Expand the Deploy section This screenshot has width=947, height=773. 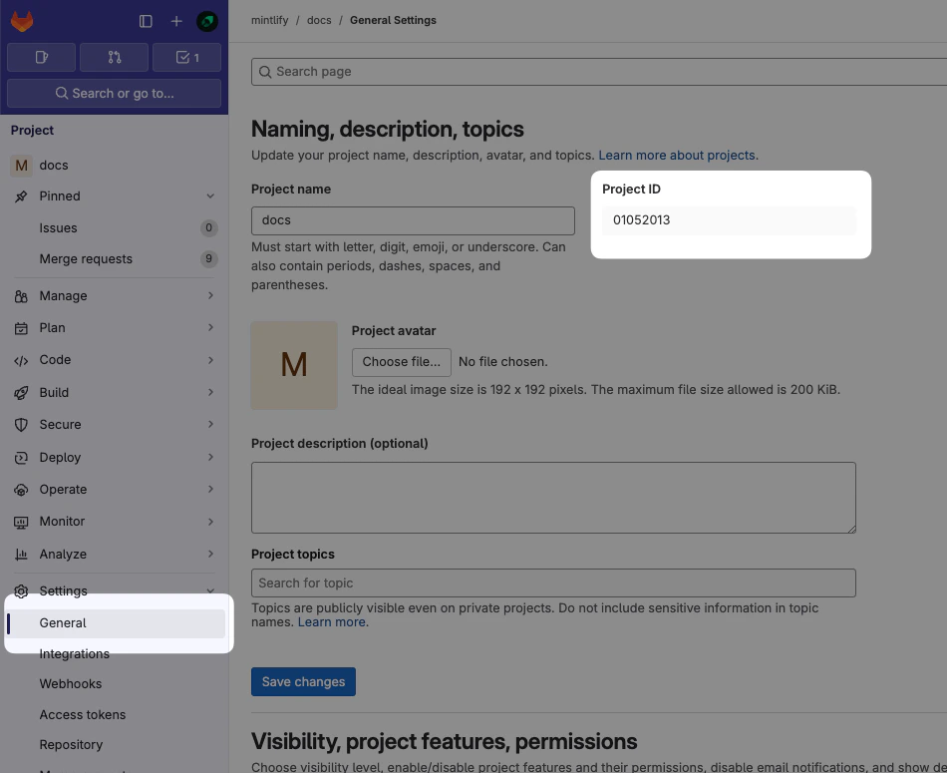coord(60,457)
